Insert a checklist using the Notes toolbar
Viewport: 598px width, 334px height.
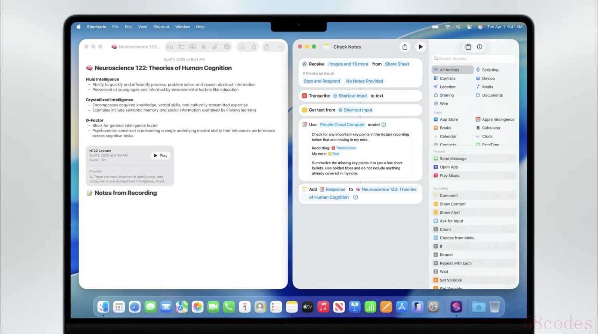[181, 47]
